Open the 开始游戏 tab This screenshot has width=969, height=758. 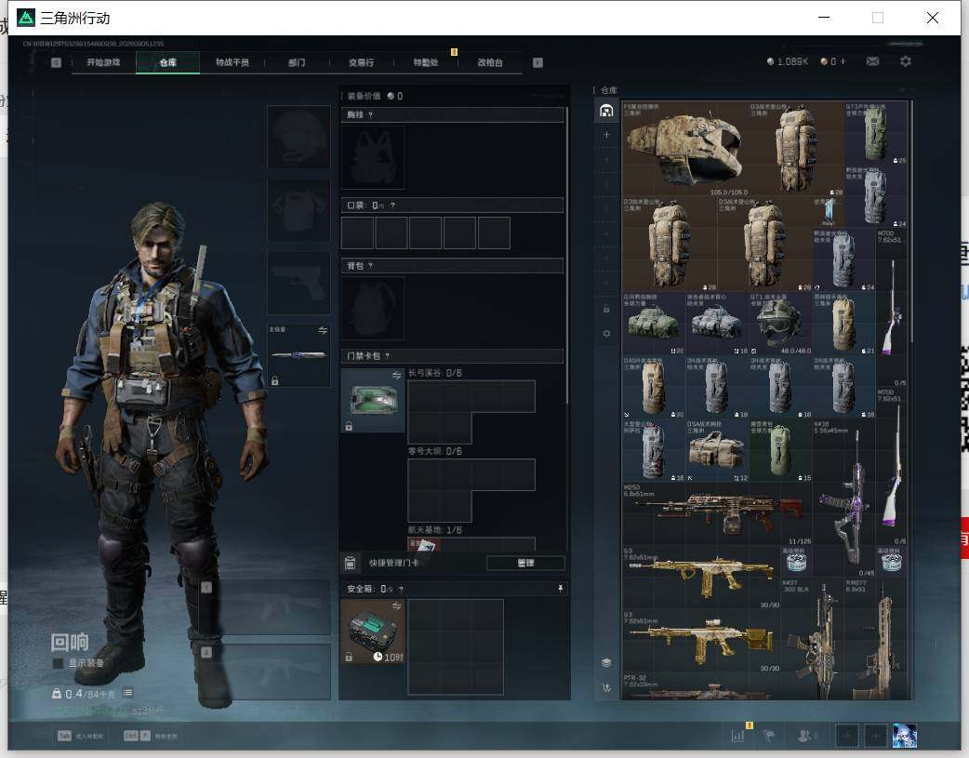[x=103, y=62]
